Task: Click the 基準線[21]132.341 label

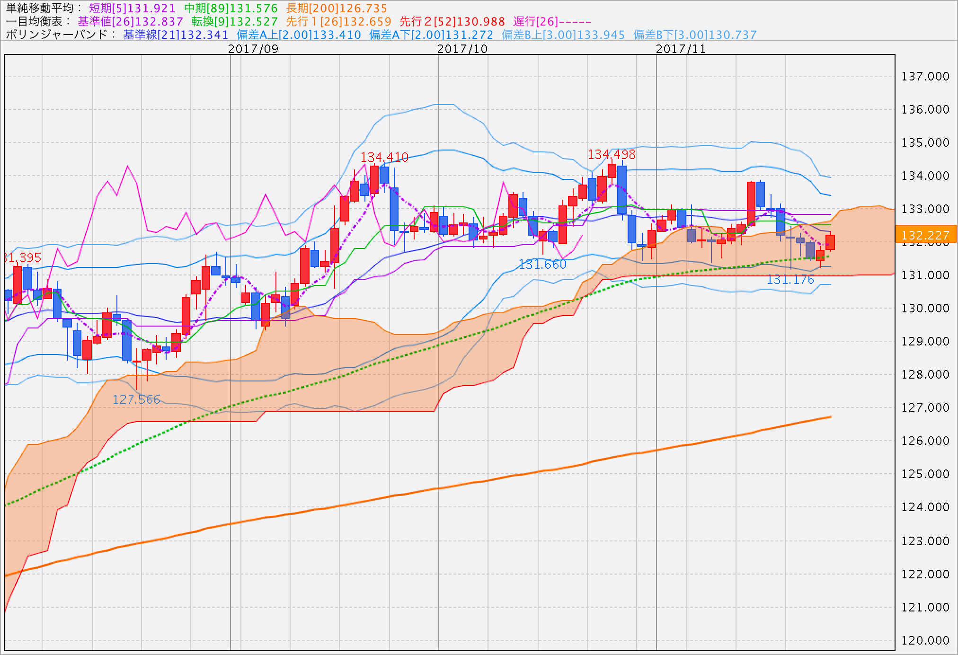Action: point(176,35)
